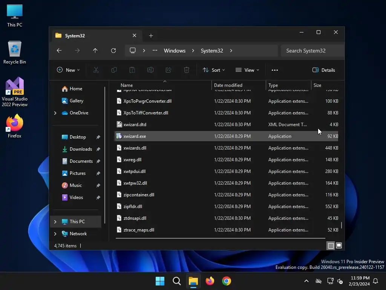Click the Share icon in toolbar
This screenshot has width=386, height=290.
(168, 70)
